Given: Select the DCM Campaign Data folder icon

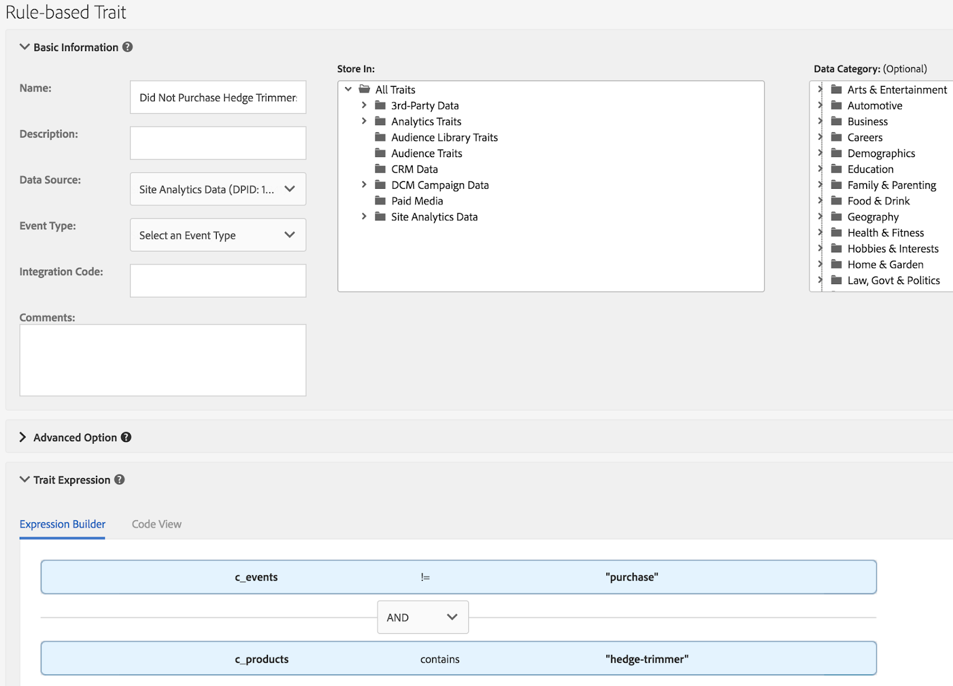Looking at the screenshot, I should point(380,185).
